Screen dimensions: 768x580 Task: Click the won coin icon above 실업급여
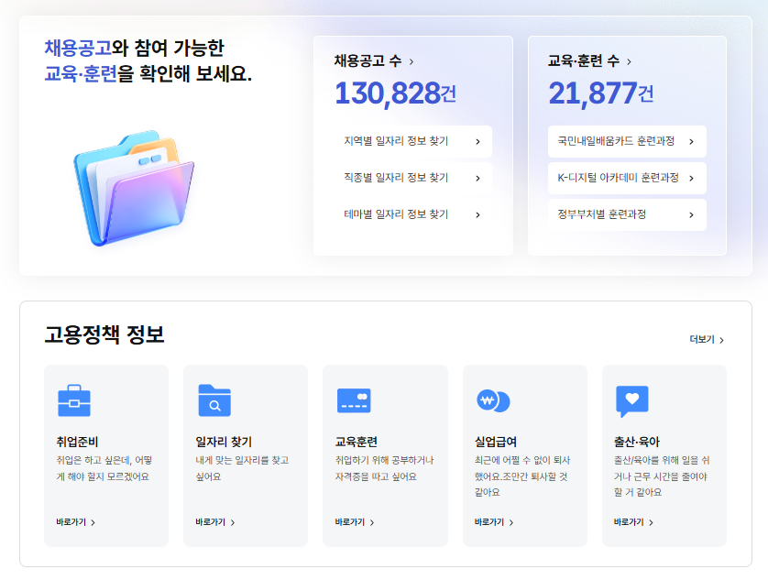(x=493, y=401)
